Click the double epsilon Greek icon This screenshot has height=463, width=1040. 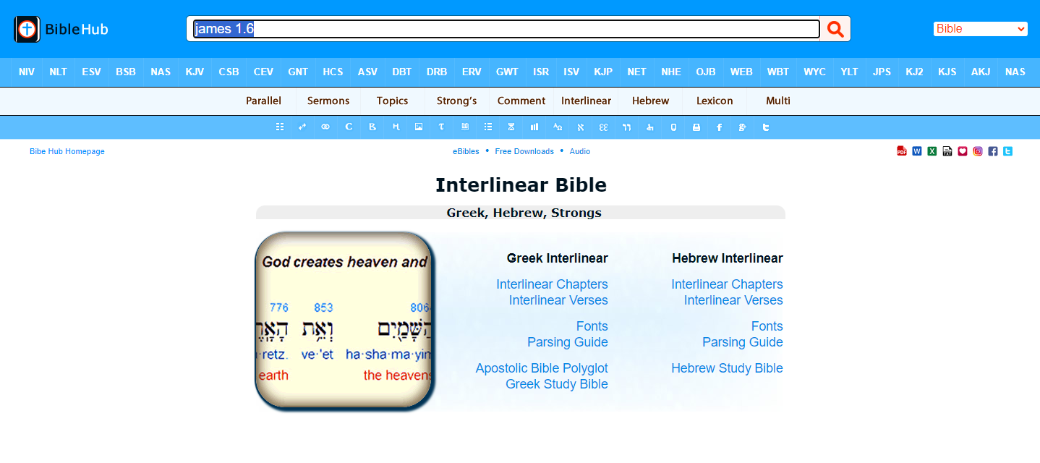coord(603,127)
